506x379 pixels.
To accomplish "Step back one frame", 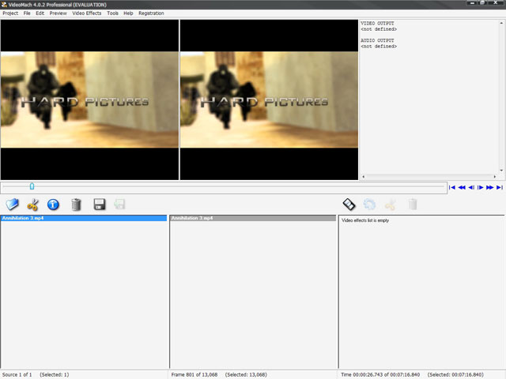I will click(471, 188).
